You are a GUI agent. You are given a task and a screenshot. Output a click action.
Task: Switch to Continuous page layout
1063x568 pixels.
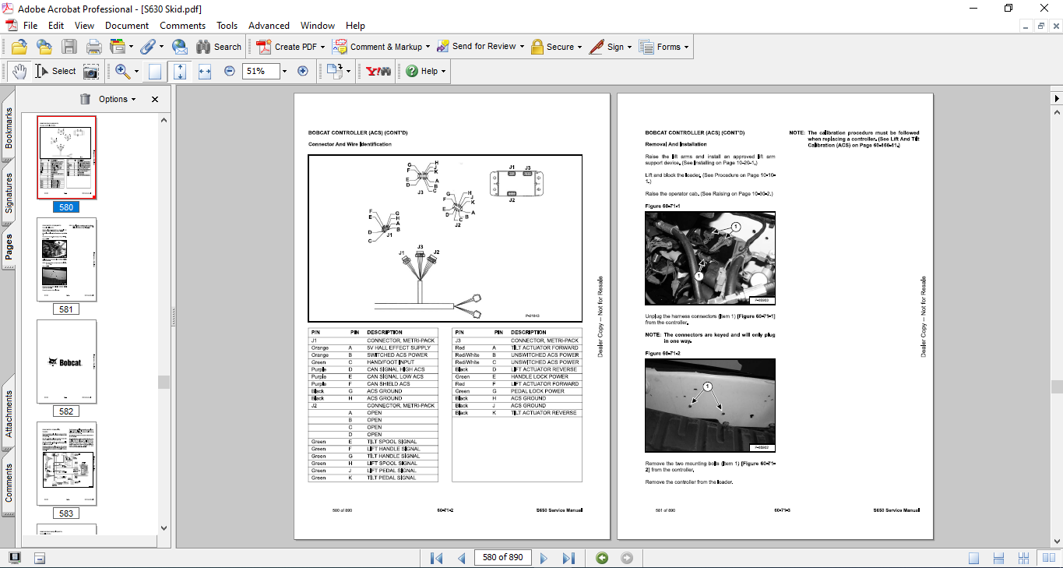(1000, 558)
